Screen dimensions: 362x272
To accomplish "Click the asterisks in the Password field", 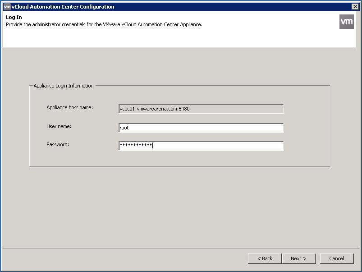I will 136,145.
